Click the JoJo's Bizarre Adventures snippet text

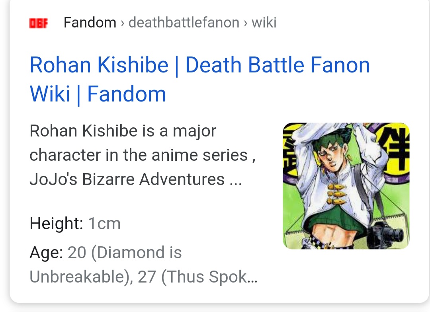point(127,179)
